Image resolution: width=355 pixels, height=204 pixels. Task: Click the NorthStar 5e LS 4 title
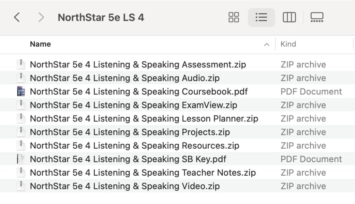(x=101, y=17)
